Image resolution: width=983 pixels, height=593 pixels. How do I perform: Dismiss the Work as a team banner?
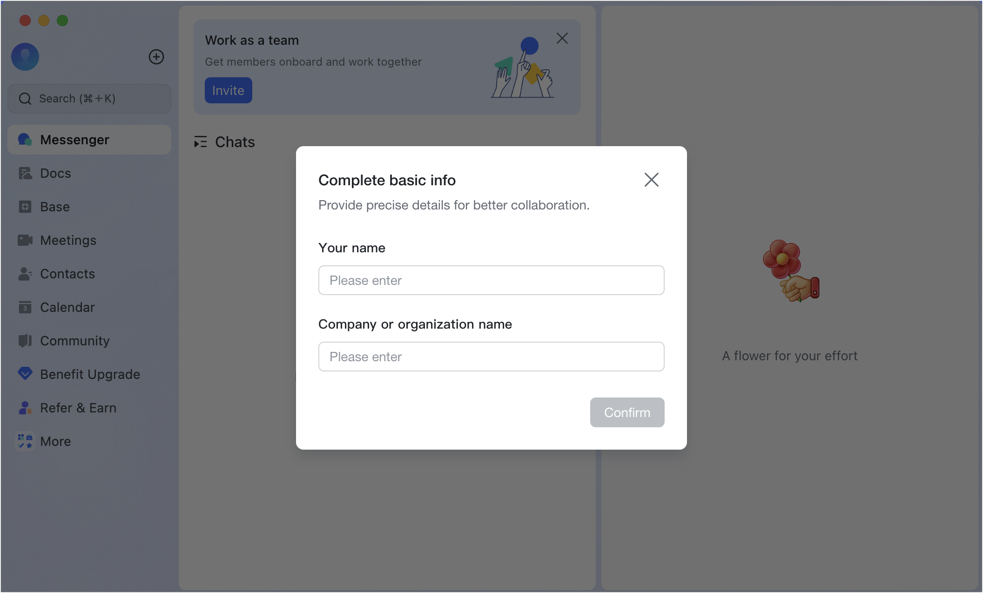tap(562, 38)
